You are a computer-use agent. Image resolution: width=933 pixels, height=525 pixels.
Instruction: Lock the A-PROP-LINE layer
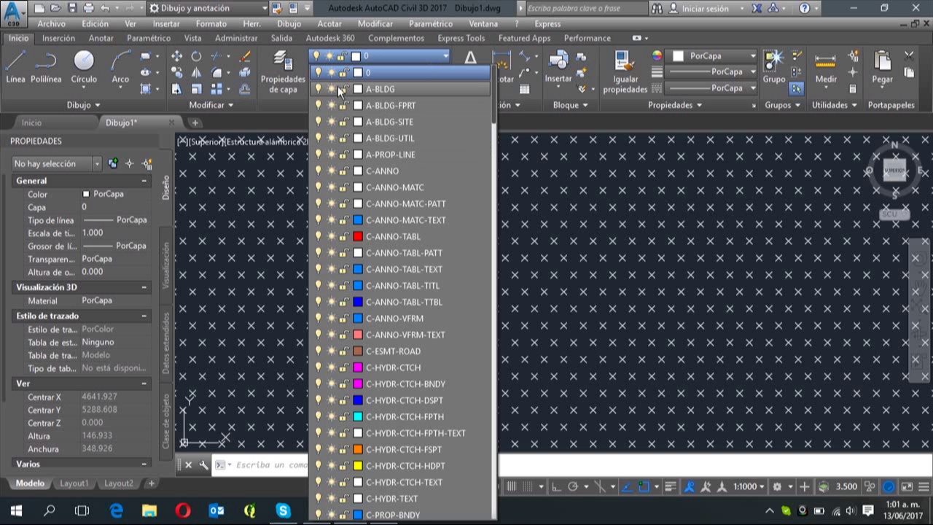pos(343,155)
